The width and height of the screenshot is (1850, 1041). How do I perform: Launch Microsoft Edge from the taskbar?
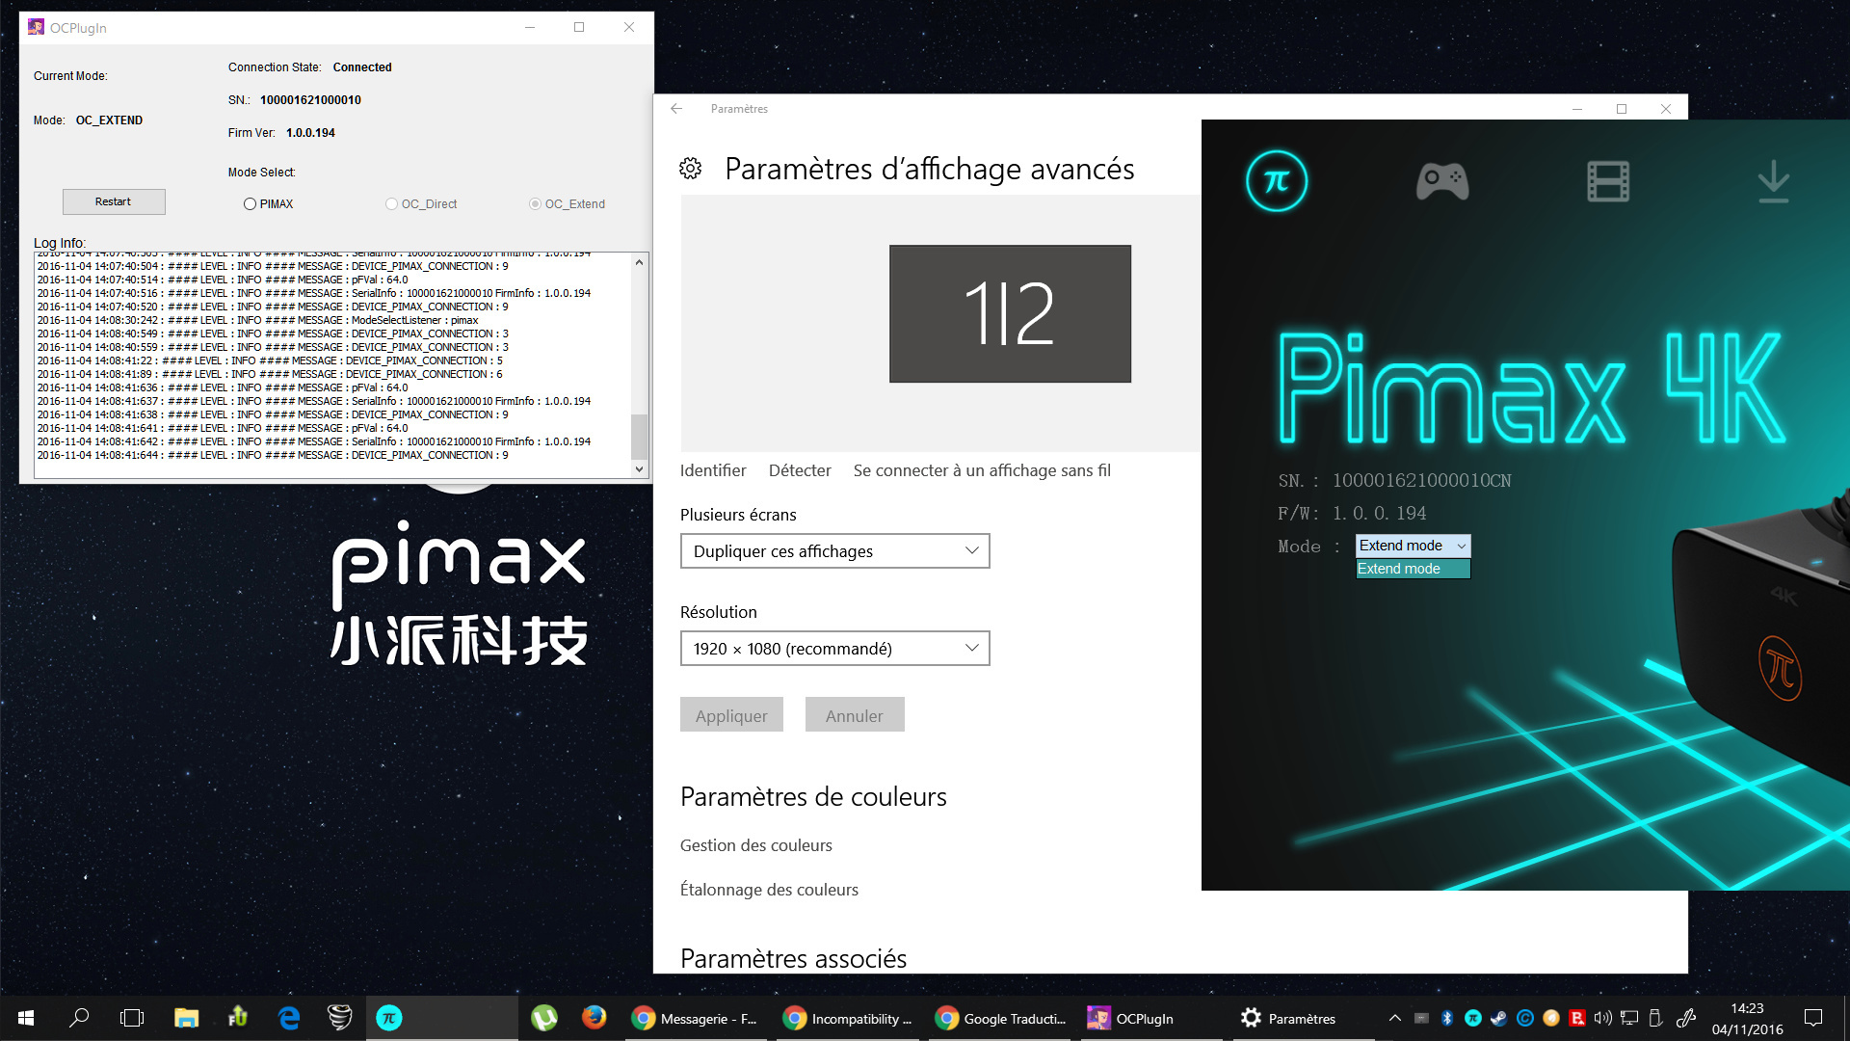289,1018
